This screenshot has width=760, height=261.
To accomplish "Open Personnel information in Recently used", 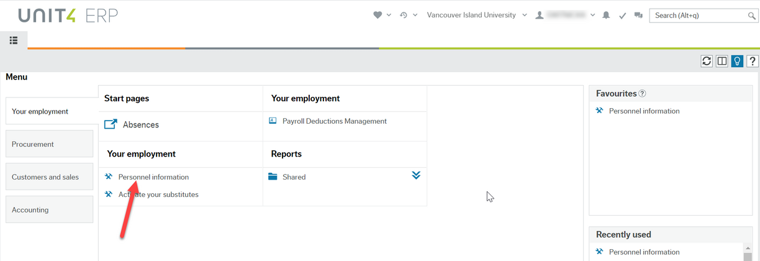I will [x=645, y=252].
